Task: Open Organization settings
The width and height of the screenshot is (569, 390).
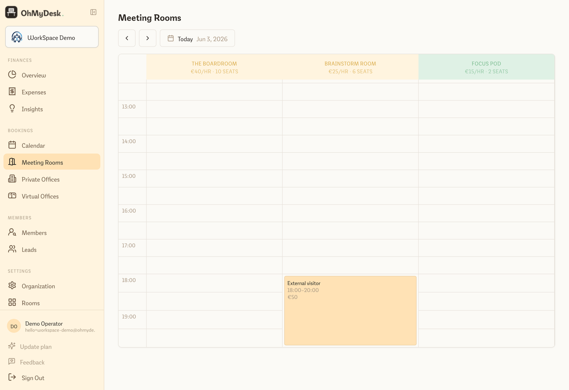Action: point(52,286)
